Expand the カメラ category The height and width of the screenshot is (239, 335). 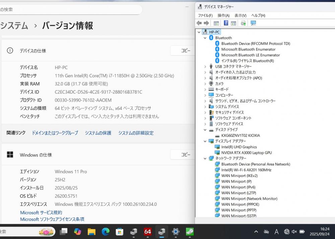point(205,83)
